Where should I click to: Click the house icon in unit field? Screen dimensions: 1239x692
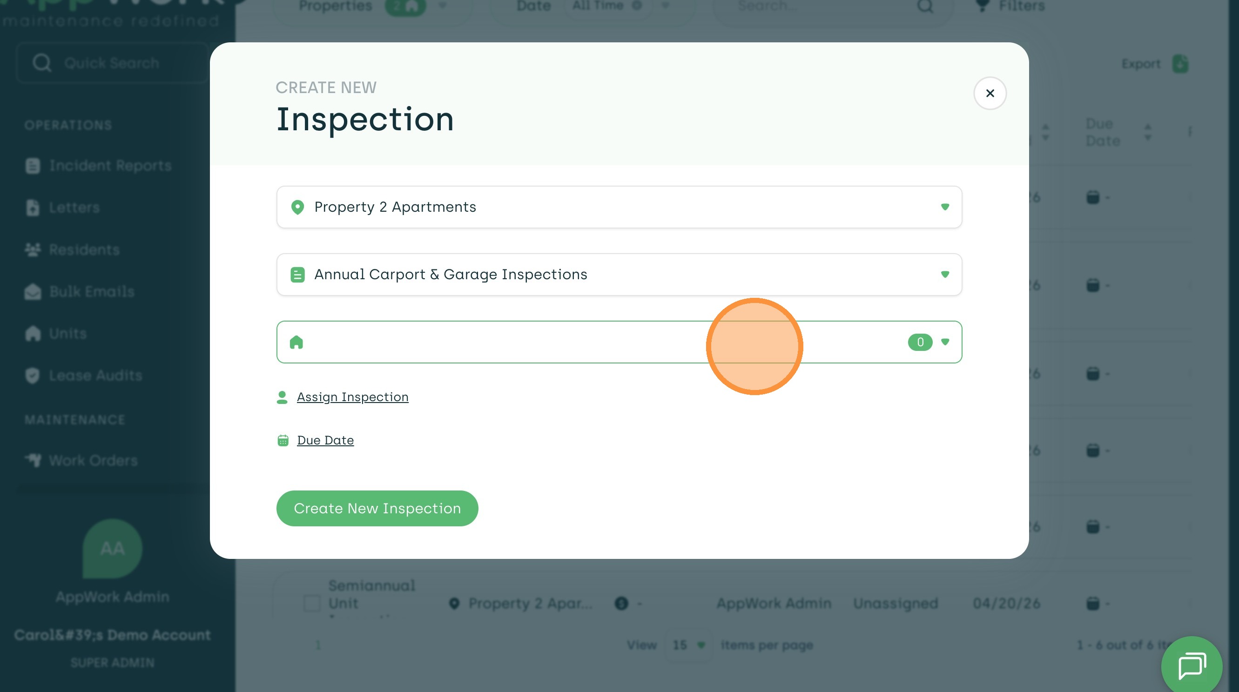tap(296, 342)
